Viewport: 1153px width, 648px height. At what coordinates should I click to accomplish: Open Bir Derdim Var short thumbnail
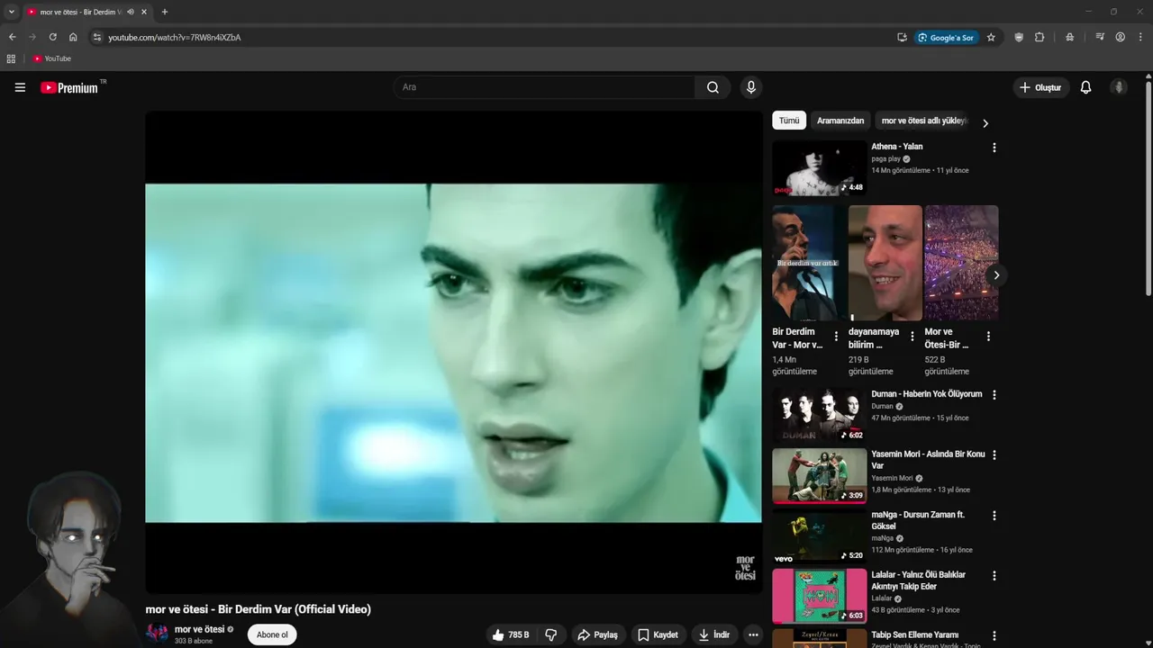809,263
